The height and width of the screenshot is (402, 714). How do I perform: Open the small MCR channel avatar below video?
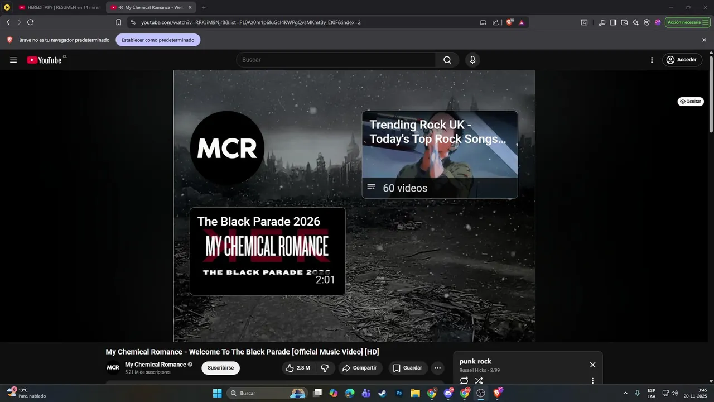(113, 368)
